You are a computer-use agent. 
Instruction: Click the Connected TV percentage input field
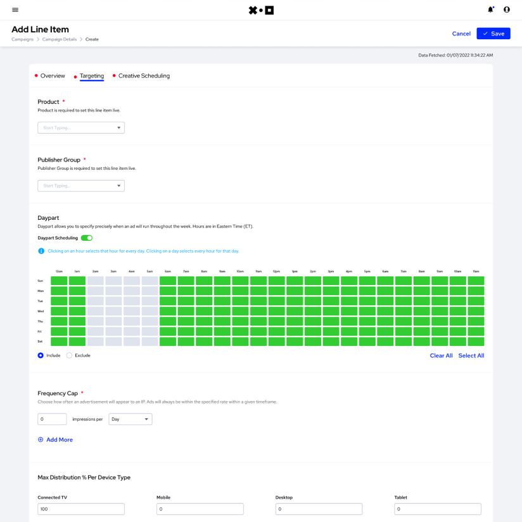[x=81, y=509]
